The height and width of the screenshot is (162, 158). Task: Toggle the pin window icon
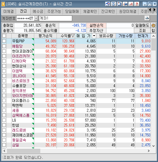(125, 4)
